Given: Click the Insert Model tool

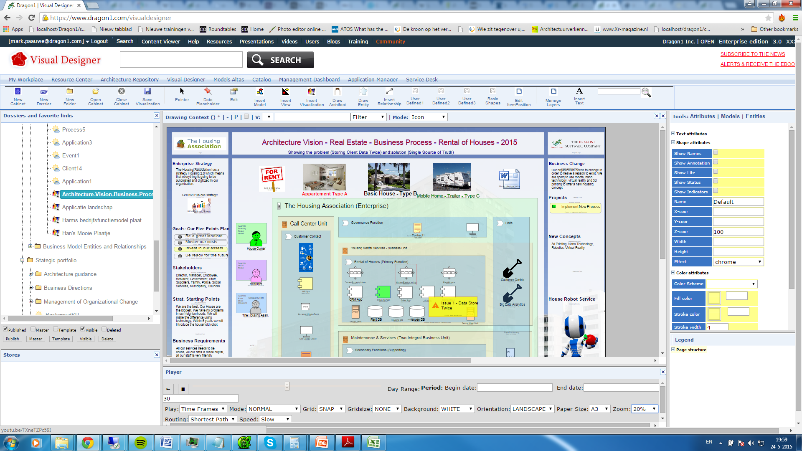Looking at the screenshot, I should click(260, 96).
